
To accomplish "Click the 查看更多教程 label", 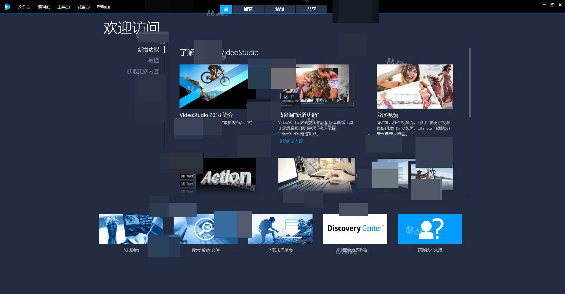I will pyautogui.click(x=355, y=250).
